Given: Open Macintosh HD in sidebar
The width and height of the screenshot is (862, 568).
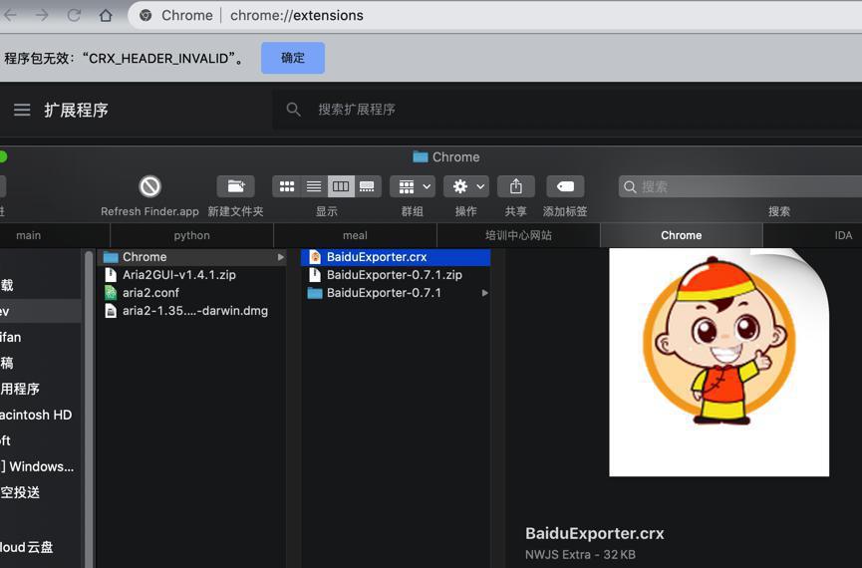Looking at the screenshot, I should tap(36, 415).
